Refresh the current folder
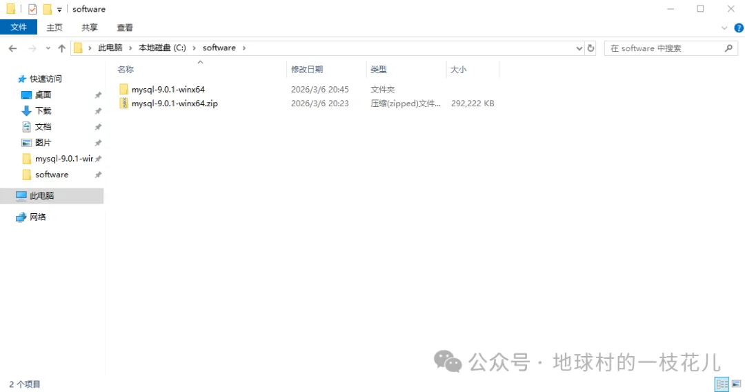Screen dimensions: 745x392 590,48
